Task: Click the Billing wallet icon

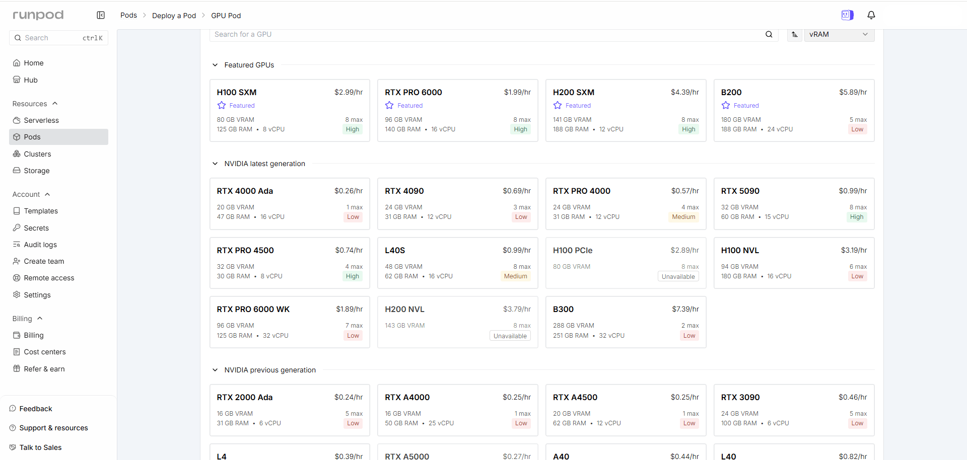Action: [x=17, y=335]
